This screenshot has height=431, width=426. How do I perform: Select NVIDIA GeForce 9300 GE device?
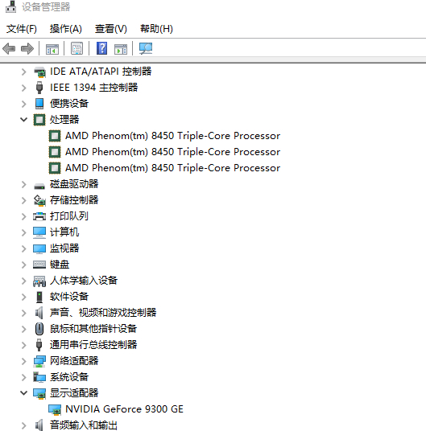124,409
